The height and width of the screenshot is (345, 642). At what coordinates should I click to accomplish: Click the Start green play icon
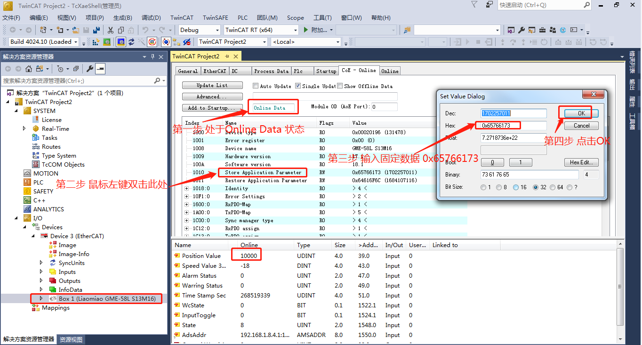click(x=306, y=30)
